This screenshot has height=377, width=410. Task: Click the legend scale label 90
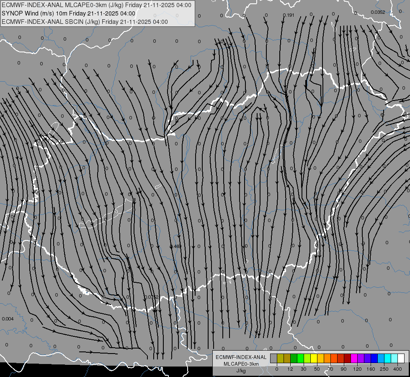[343, 369]
